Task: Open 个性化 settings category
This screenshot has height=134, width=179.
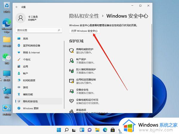Action: click(27, 59)
